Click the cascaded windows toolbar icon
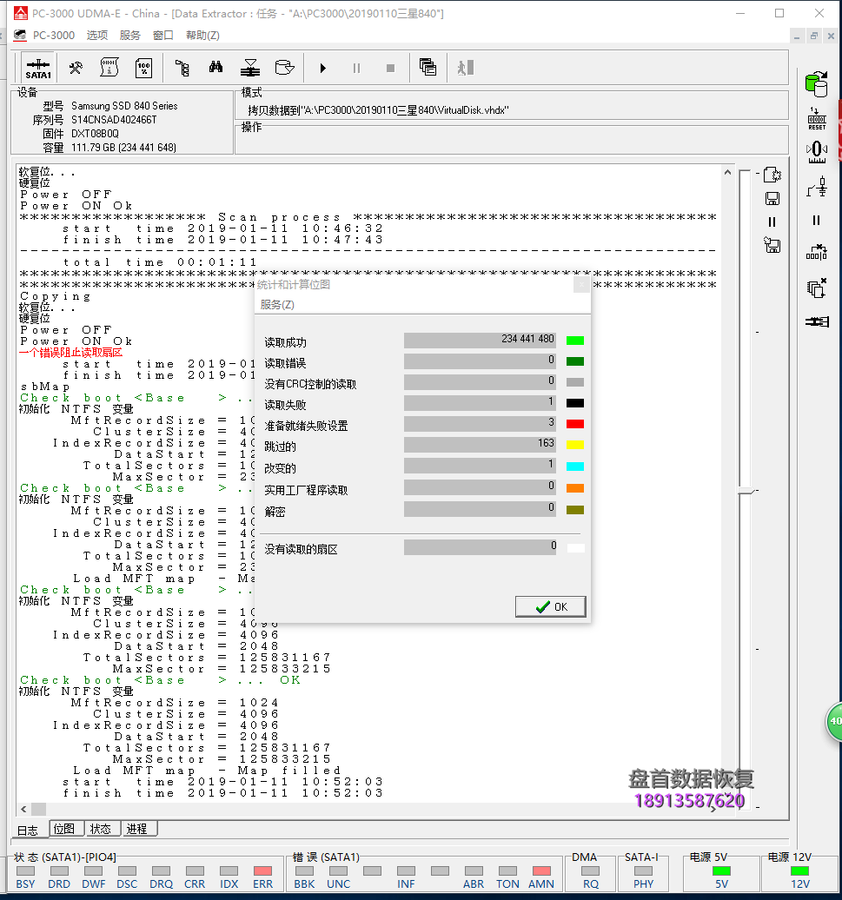The height and width of the screenshot is (900, 842). 427,68
